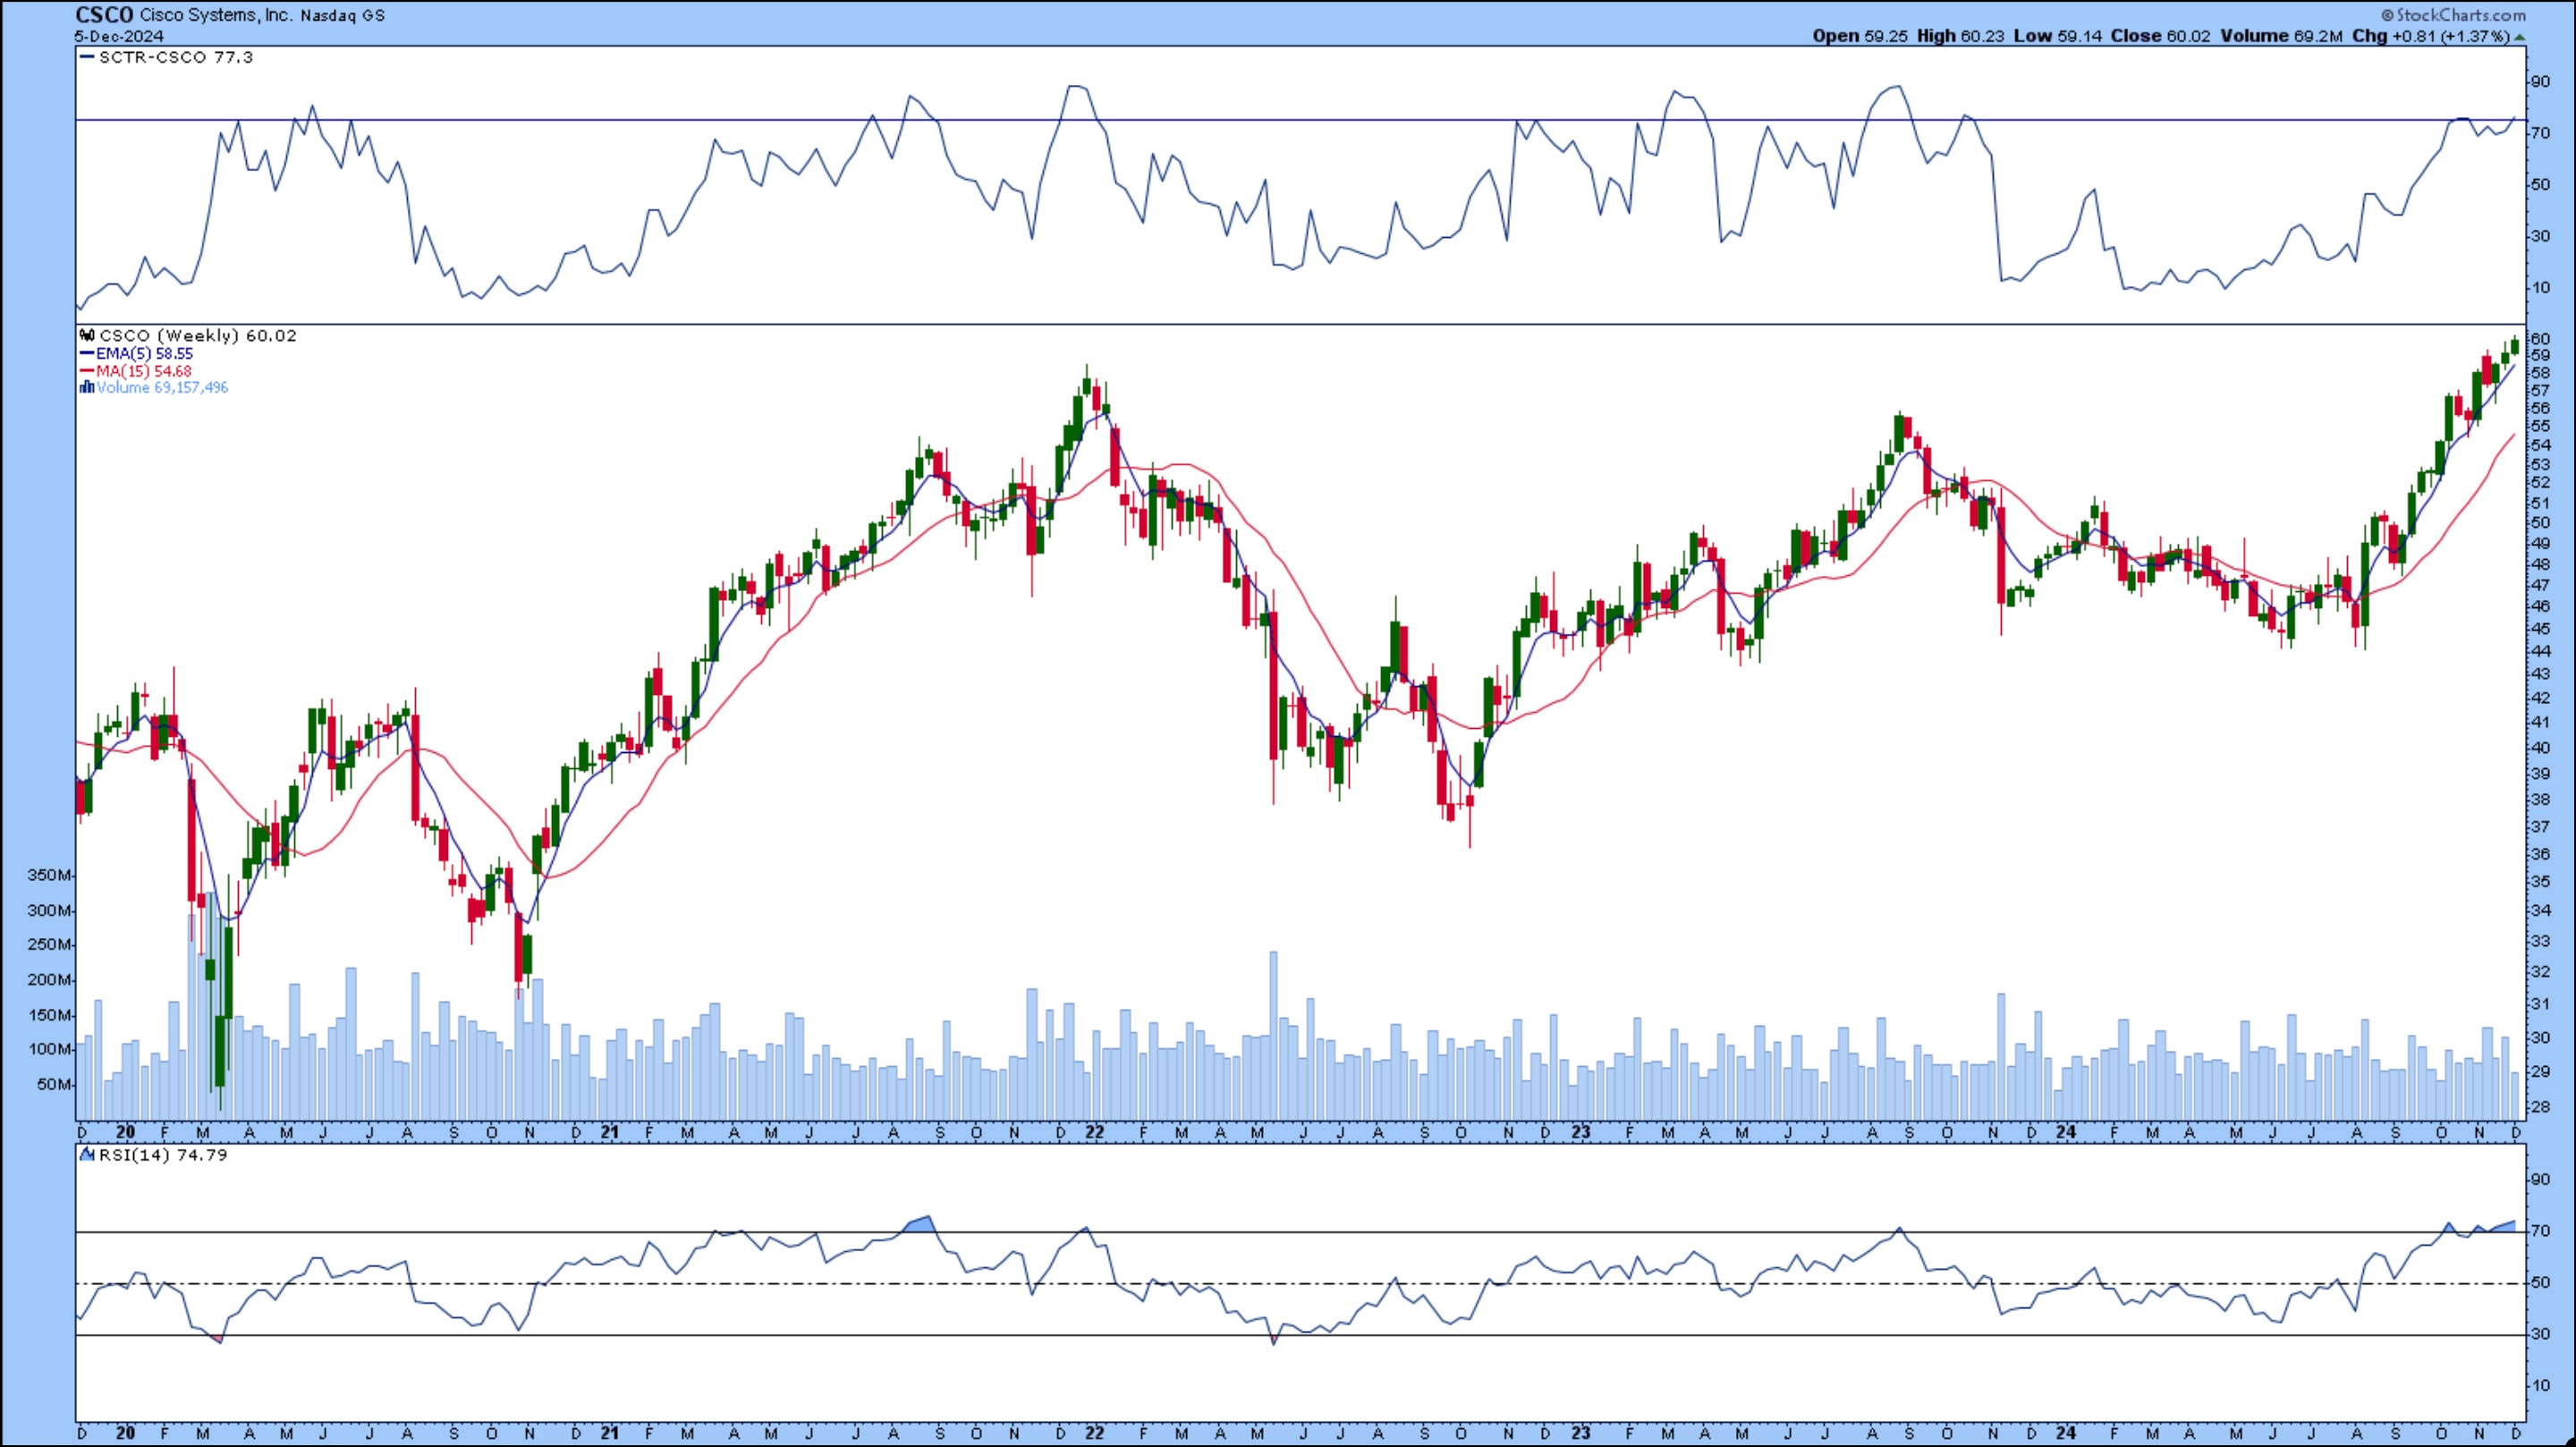Image resolution: width=2576 pixels, height=1447 pixels.
Task: Click the 20 year marker on bottom axis
Action: coord(125,1432)
